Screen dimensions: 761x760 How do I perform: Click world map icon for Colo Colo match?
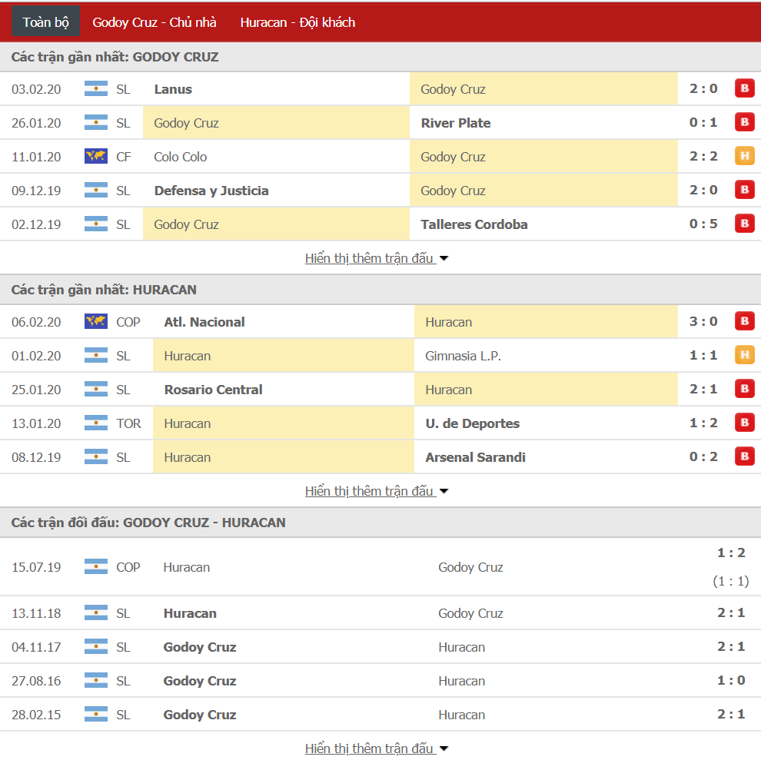96,156
